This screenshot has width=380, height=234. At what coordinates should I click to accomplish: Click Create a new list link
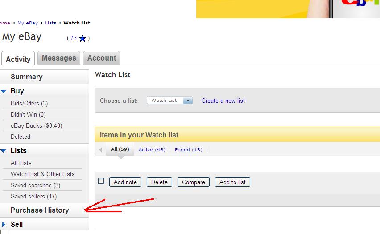[x=223, y=101]
